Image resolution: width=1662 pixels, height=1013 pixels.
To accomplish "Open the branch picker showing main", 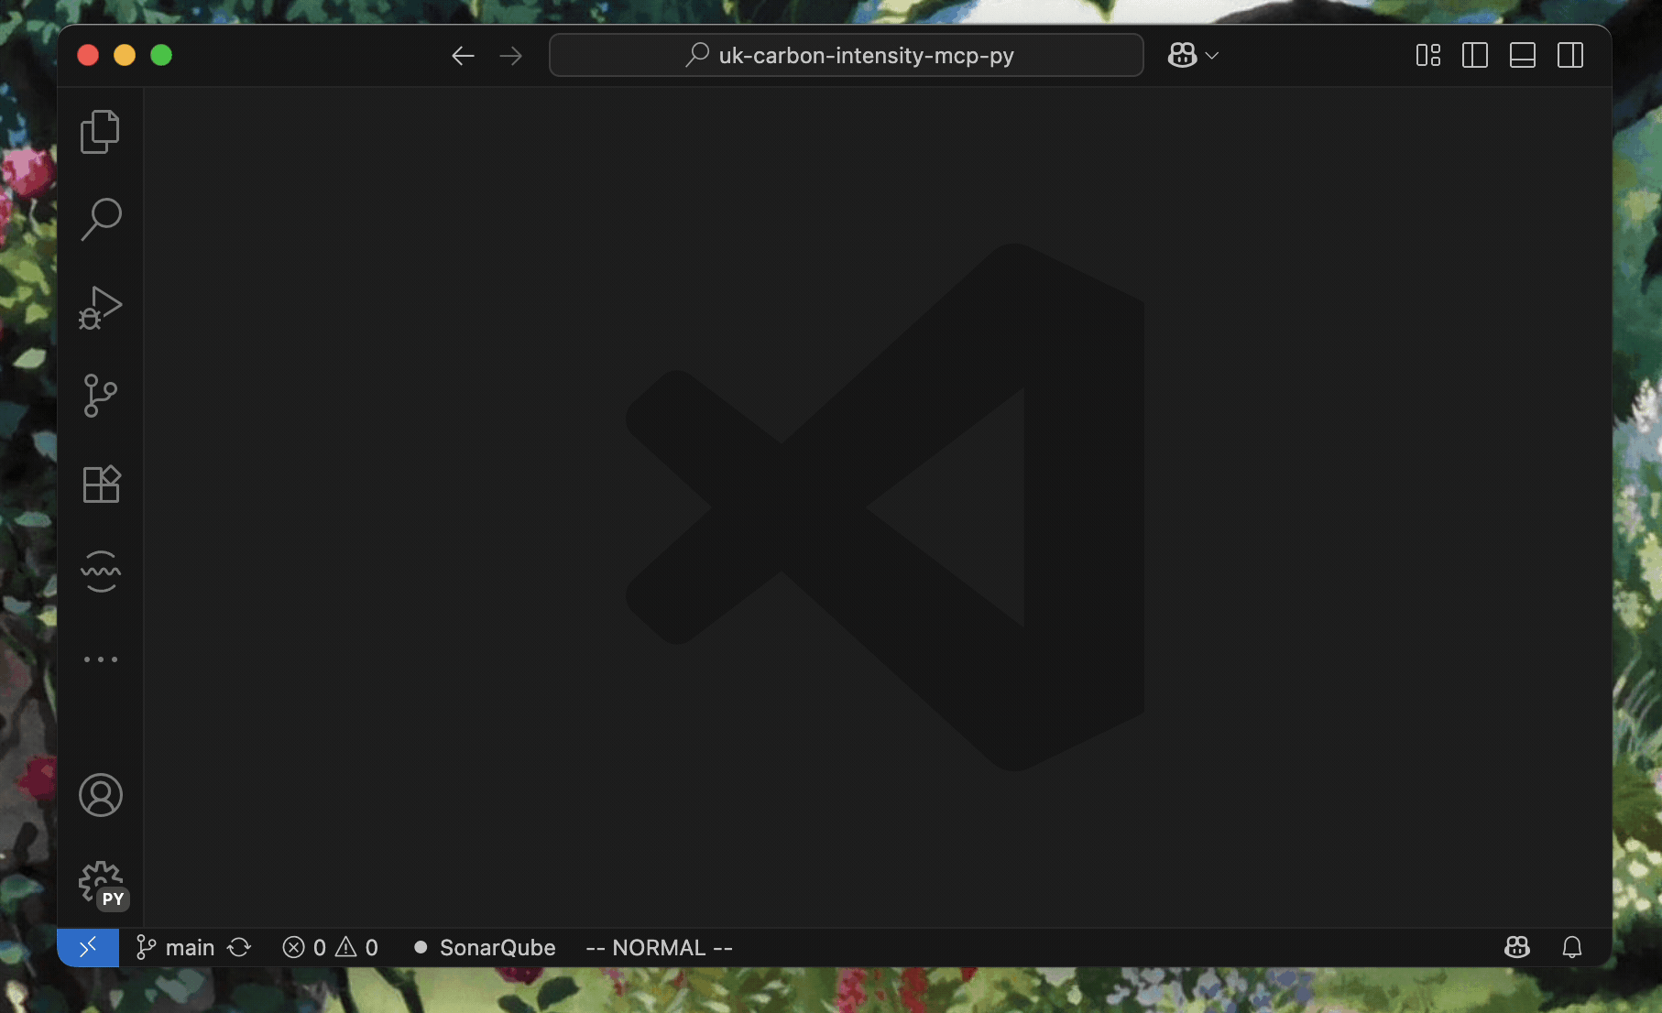I will (x=174, y=947).
